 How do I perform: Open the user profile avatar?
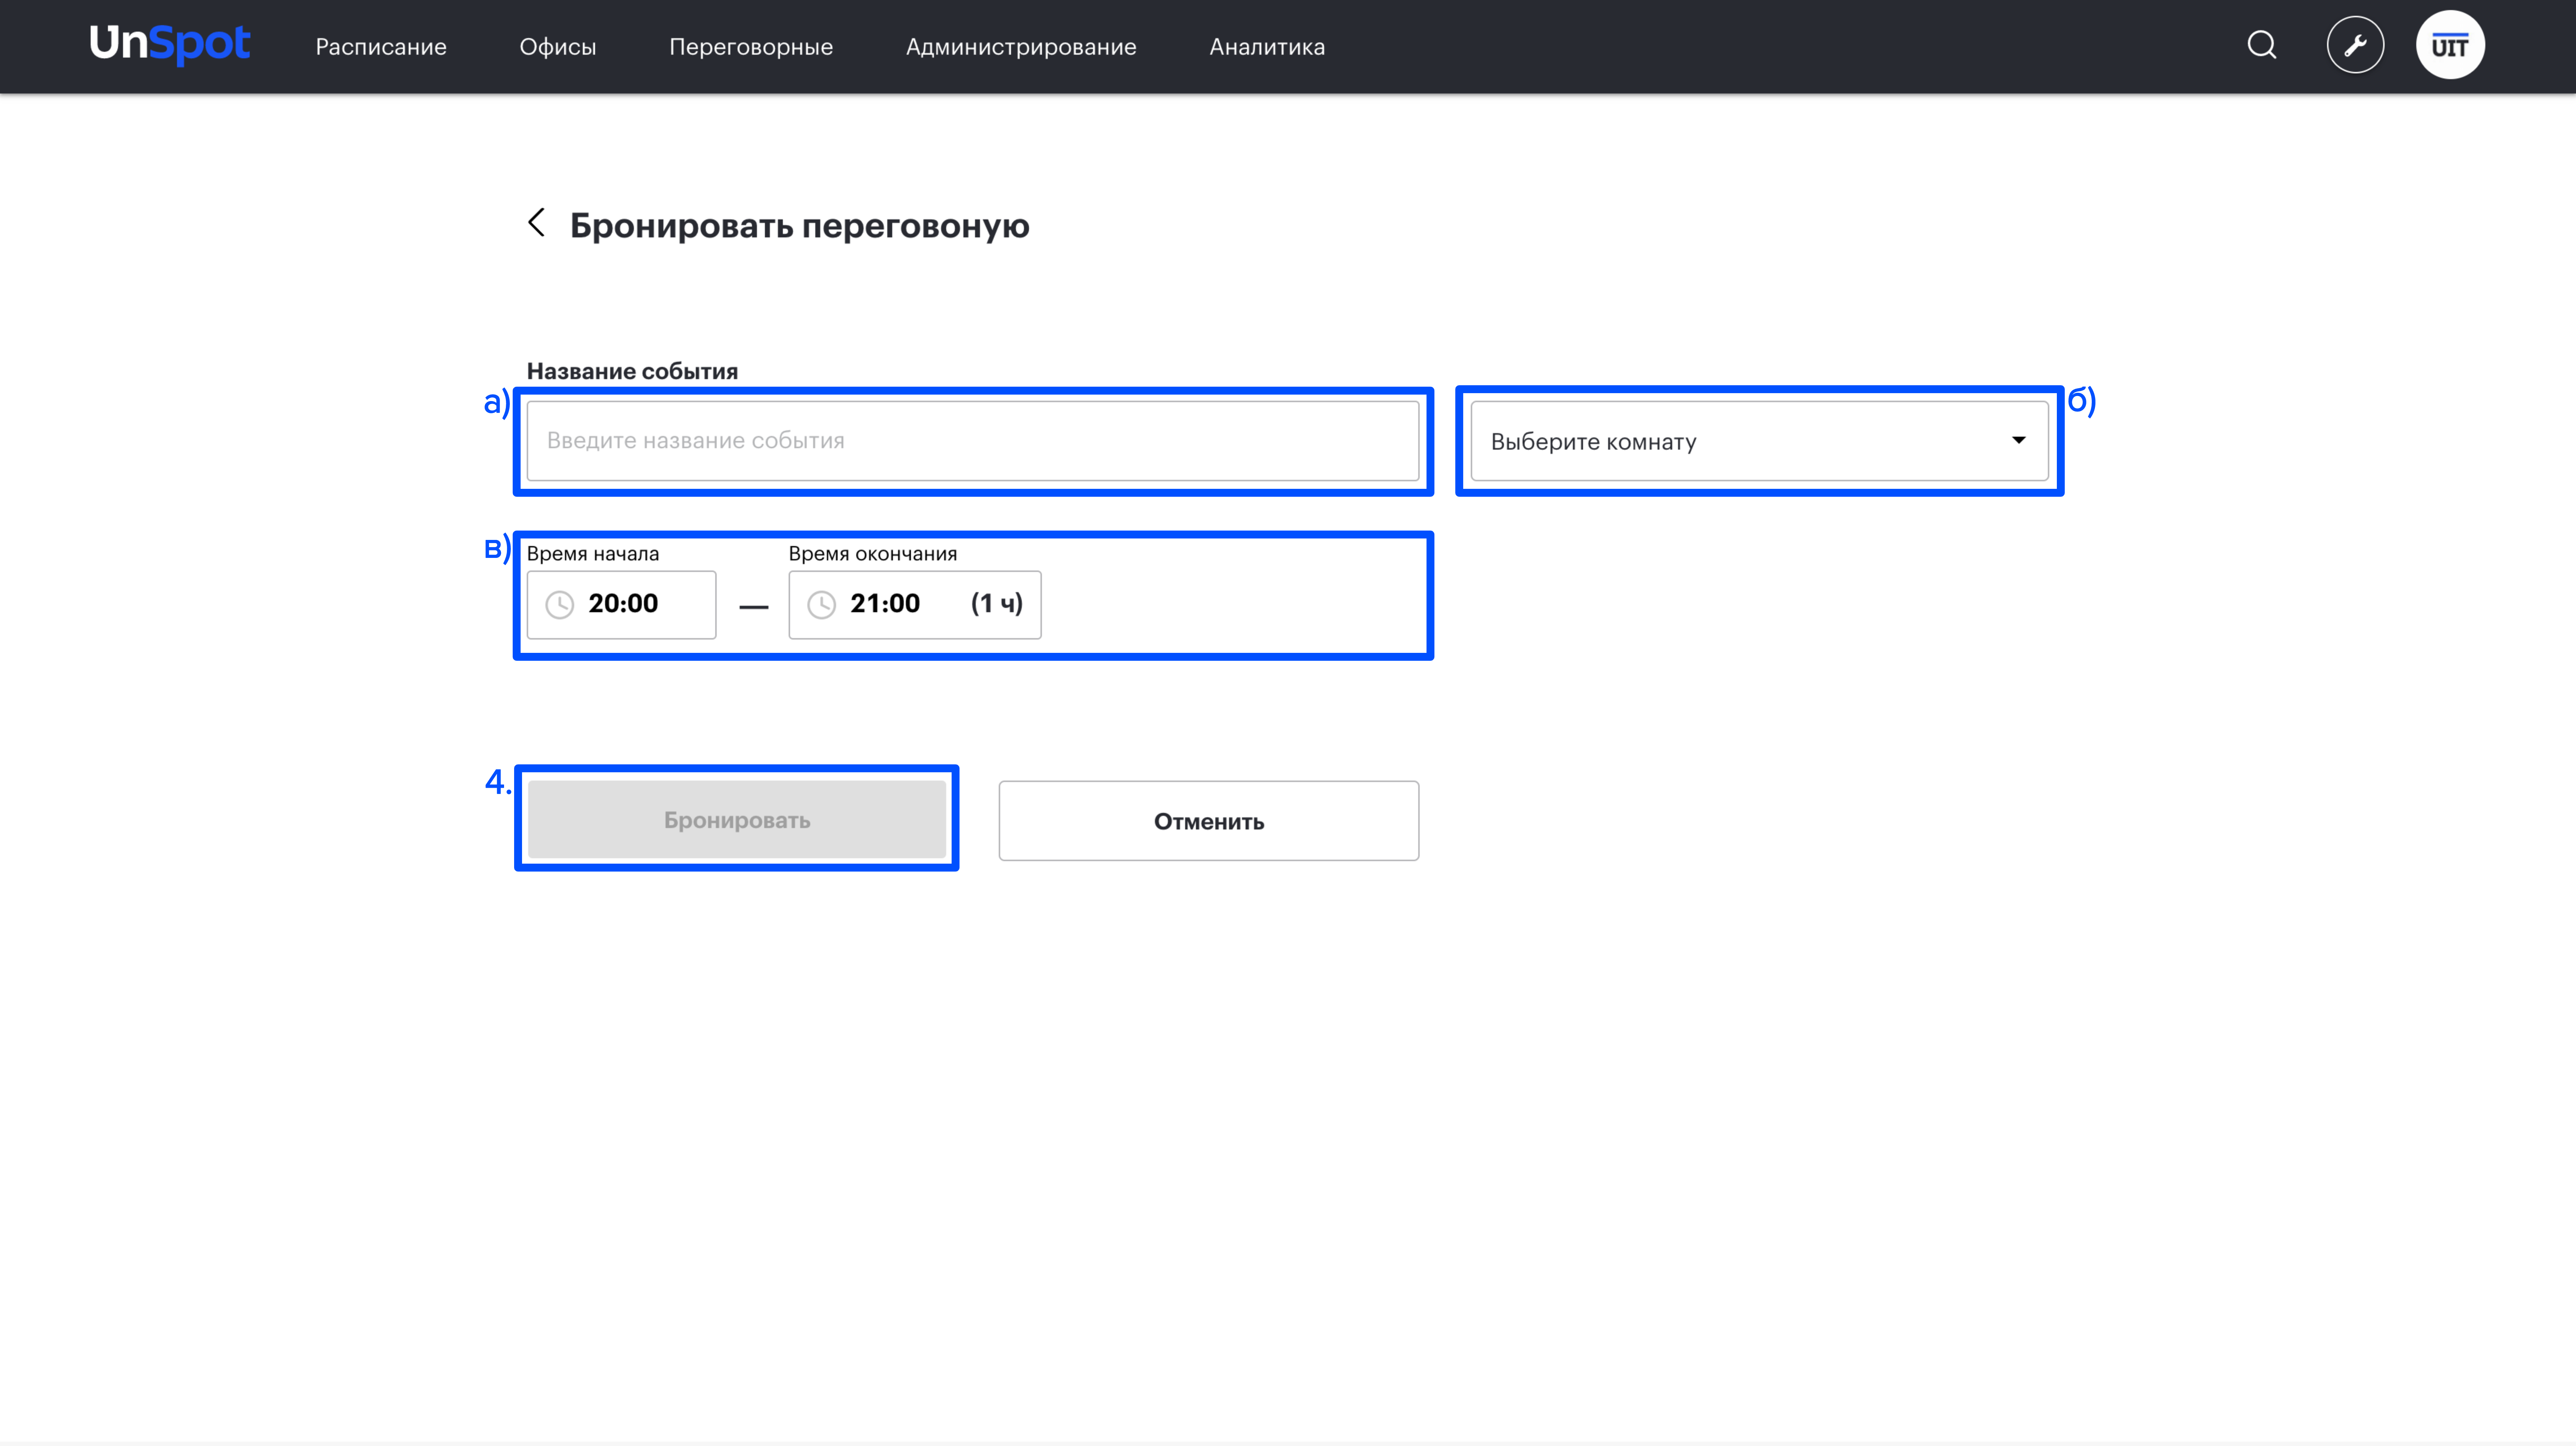tap(2450, 45)
